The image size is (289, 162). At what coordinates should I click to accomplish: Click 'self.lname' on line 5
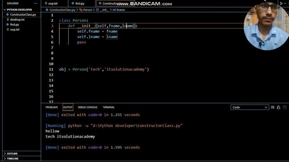89,37
